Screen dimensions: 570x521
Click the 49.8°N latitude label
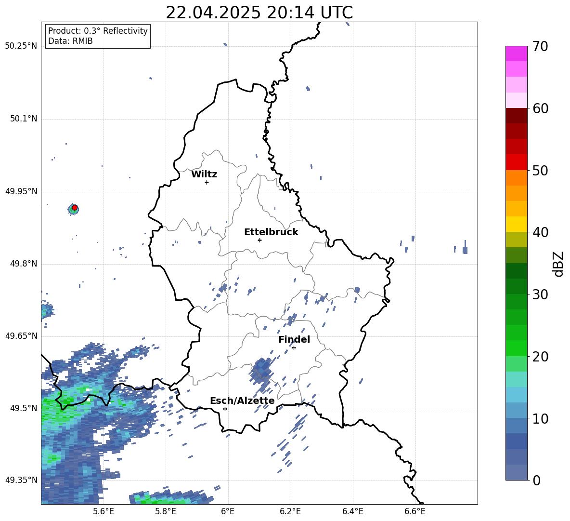pyautogui.click(x=23, y=264)
